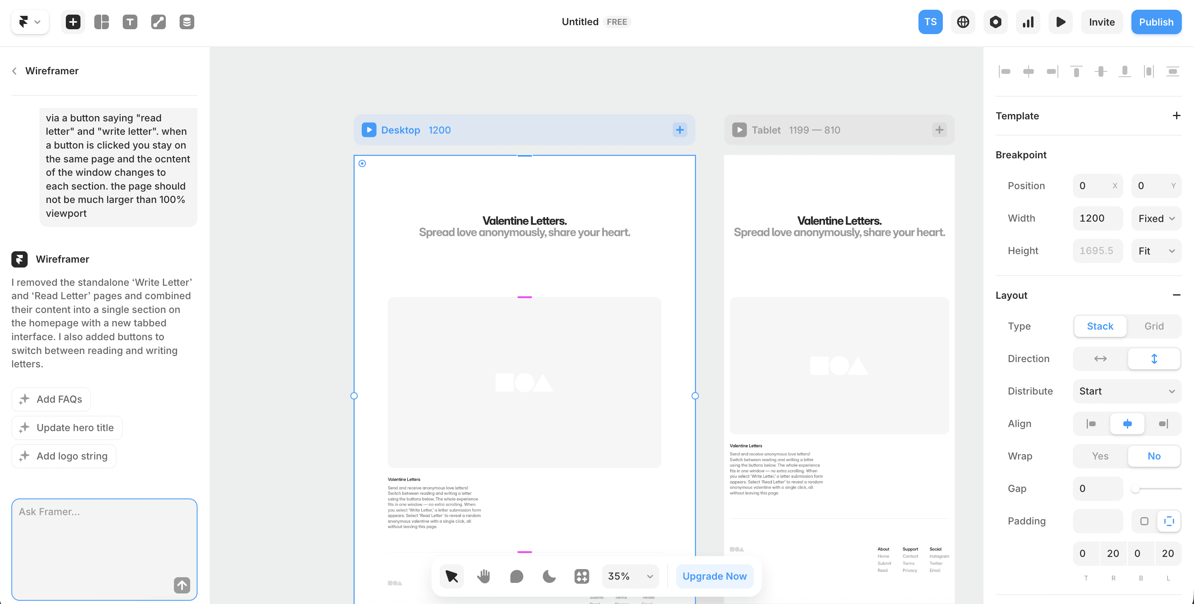Set Wrap option to Yes

[x=1100, y=456]
